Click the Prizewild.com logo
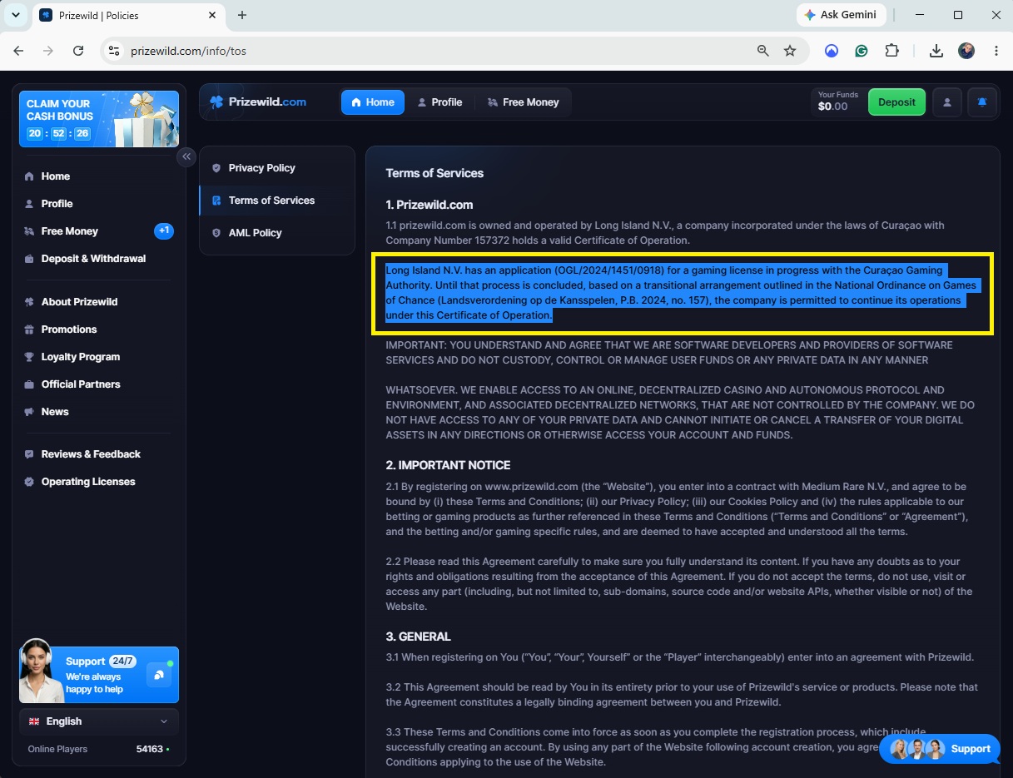The image size is (1013, 778). click(258, 102)
